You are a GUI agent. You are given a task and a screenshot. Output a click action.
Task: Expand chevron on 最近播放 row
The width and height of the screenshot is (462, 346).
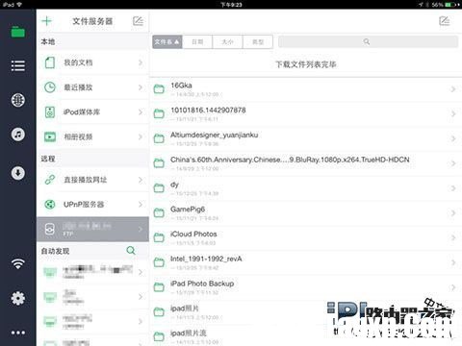pyautogui.click(x=141, y=87)
